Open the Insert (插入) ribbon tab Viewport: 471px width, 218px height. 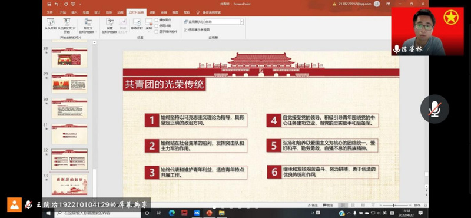click(74, 12)
